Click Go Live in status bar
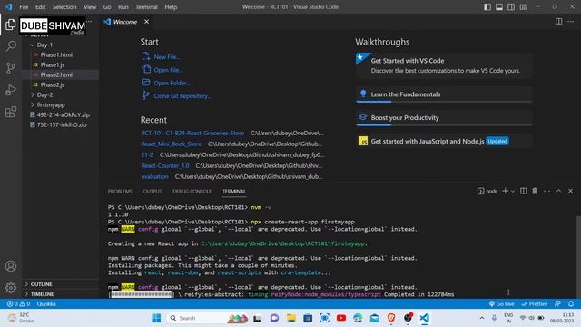Viewport: 581px width, 327px height. [x=501, y=303]
